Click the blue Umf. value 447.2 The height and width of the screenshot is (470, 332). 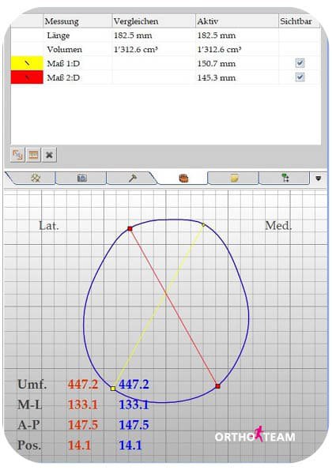tap(134, 384)
